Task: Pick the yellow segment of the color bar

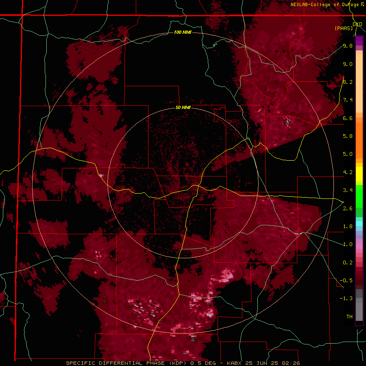Action: [359, 174]
